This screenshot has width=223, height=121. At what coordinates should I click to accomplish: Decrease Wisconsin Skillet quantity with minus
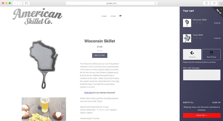tap(194, 23)
